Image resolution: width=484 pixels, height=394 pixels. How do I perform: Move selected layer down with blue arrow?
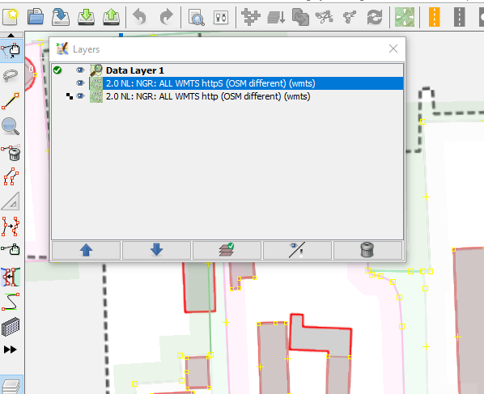click(156, 250)
